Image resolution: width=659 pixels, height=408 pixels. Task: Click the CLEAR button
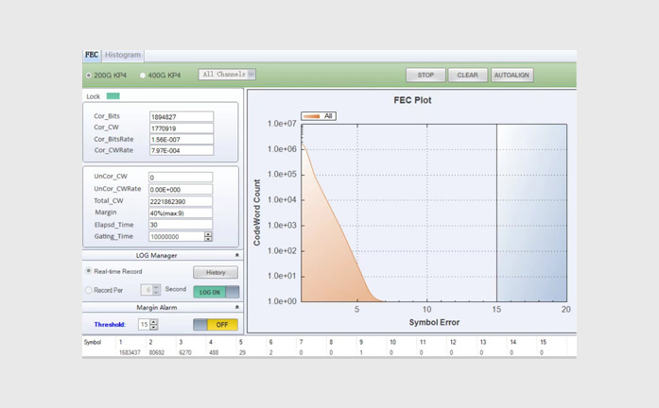click(467, 76)
